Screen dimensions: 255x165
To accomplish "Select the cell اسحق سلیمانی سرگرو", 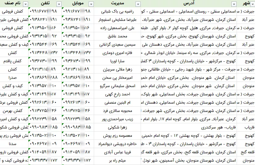I will click(117, 86).
